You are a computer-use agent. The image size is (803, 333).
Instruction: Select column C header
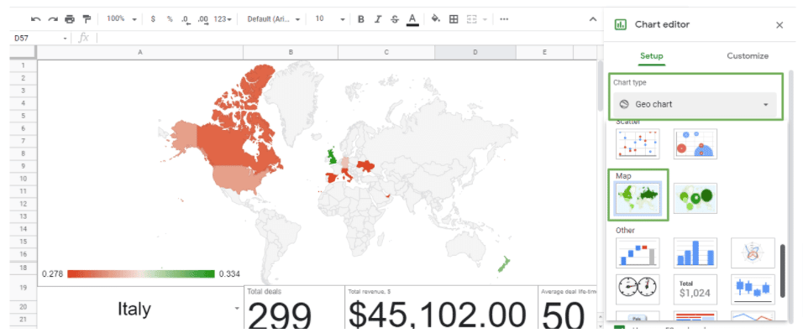click(386, 52)
